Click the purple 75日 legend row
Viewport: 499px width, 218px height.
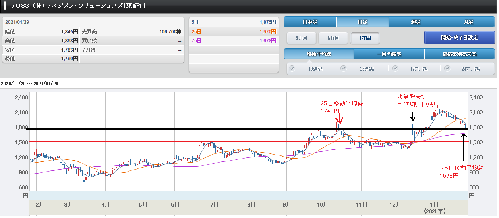coord(233,40)
